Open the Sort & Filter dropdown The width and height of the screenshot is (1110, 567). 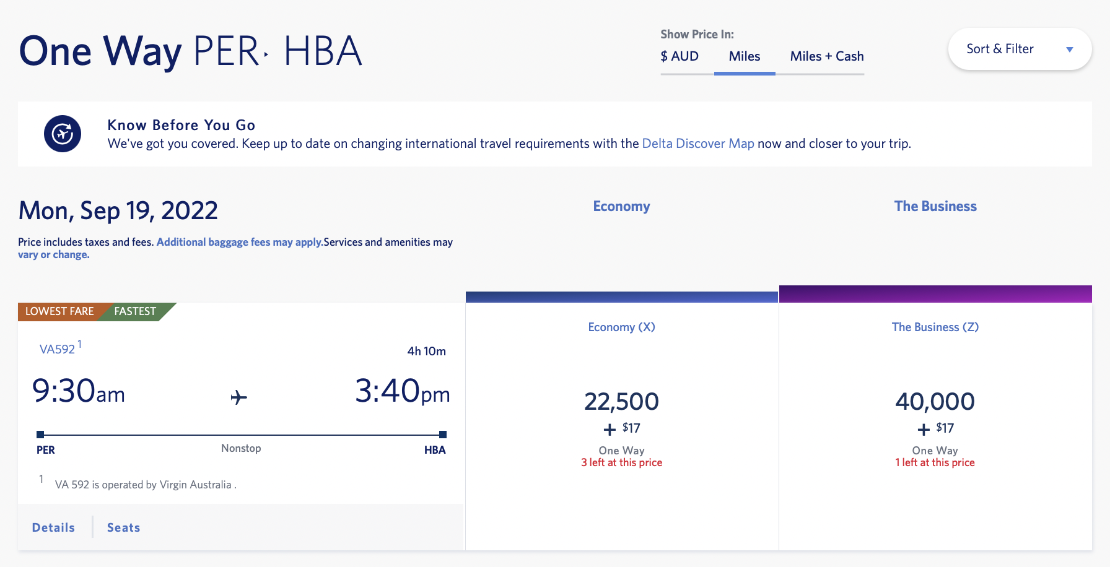coord(1020,49)
